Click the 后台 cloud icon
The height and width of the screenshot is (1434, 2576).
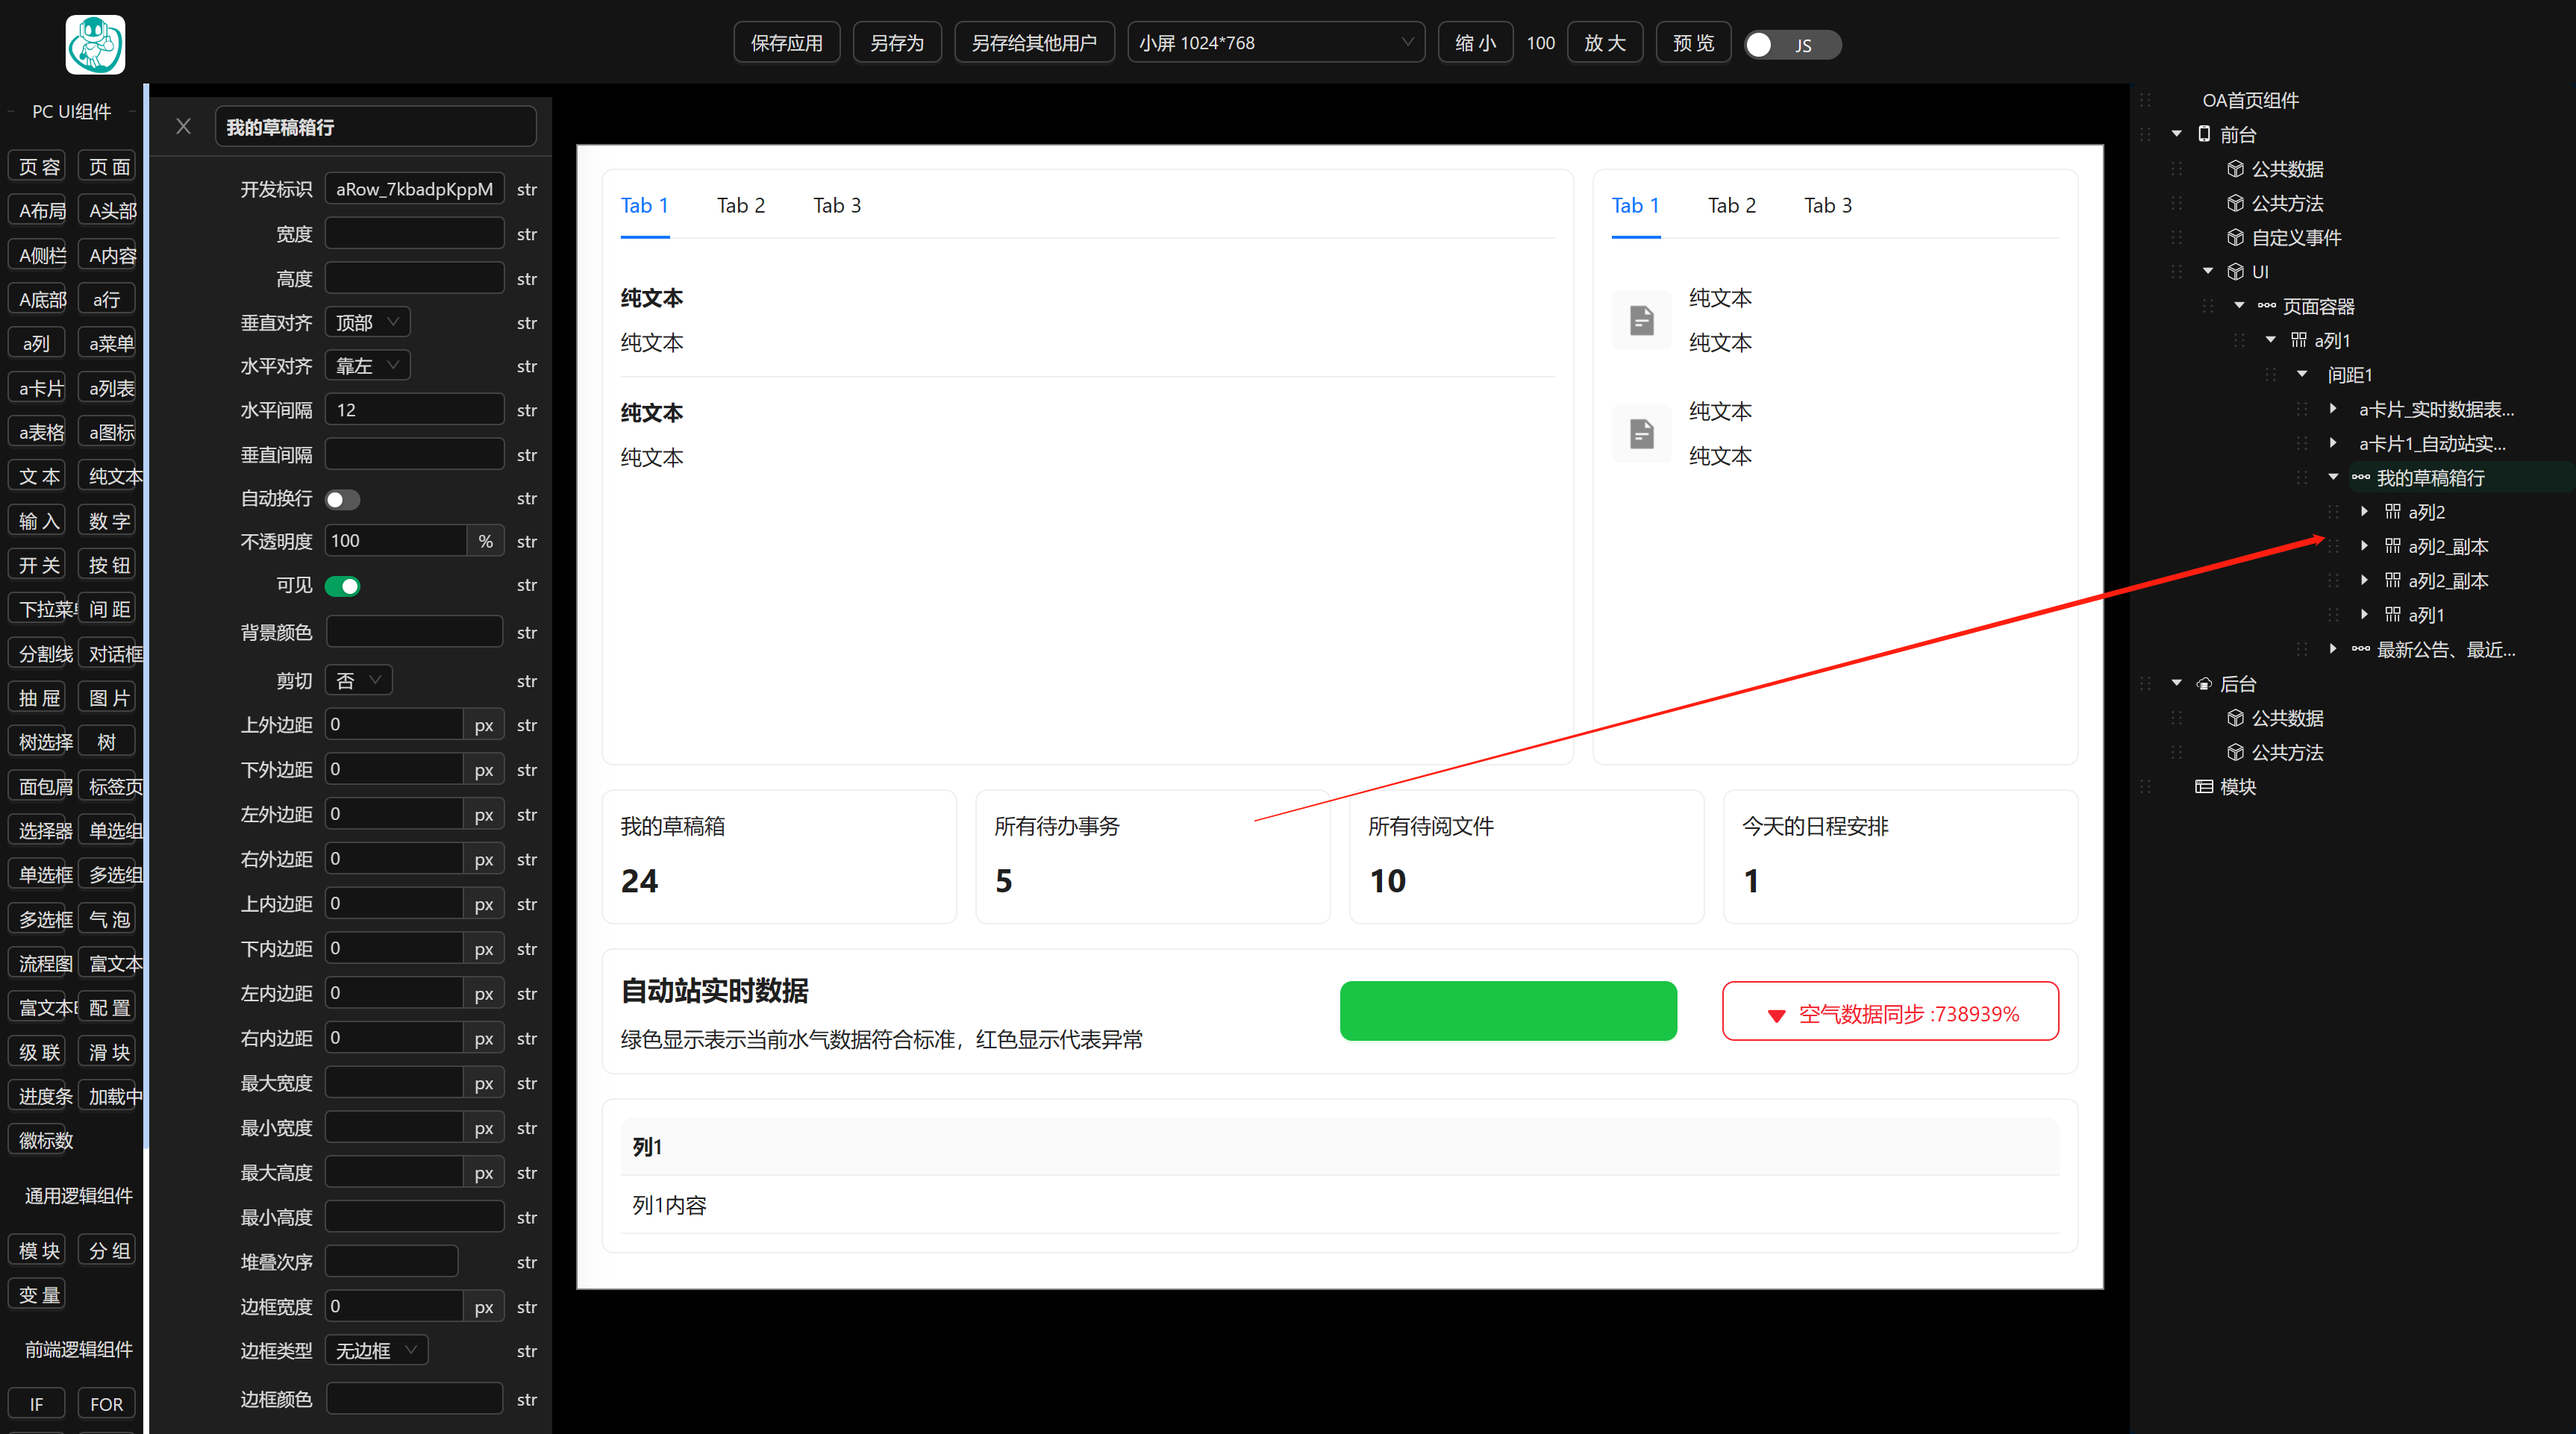[x=2203, y=684]
